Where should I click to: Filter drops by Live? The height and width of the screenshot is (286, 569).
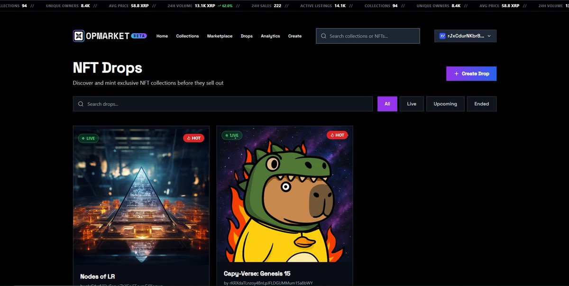click(x=412, y=104)
